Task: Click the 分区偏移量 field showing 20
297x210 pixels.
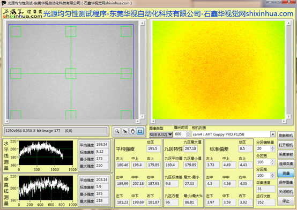Action: click(263, 148)
